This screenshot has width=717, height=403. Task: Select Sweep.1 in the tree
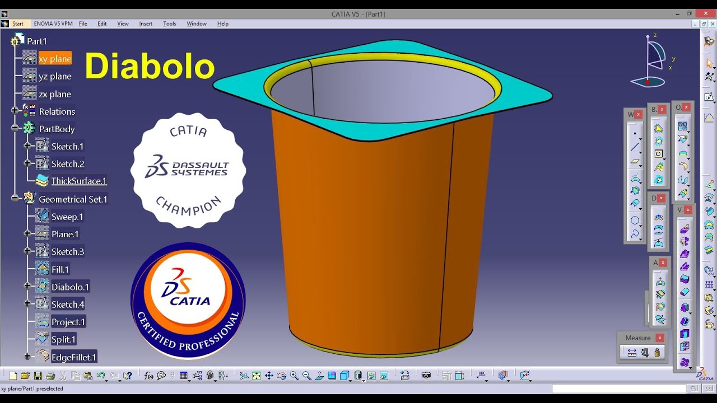(x=67, y=217)
